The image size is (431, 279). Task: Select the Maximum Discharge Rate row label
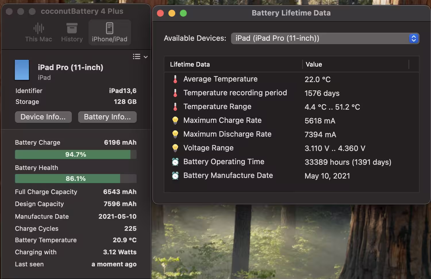[x=227, y=134]
